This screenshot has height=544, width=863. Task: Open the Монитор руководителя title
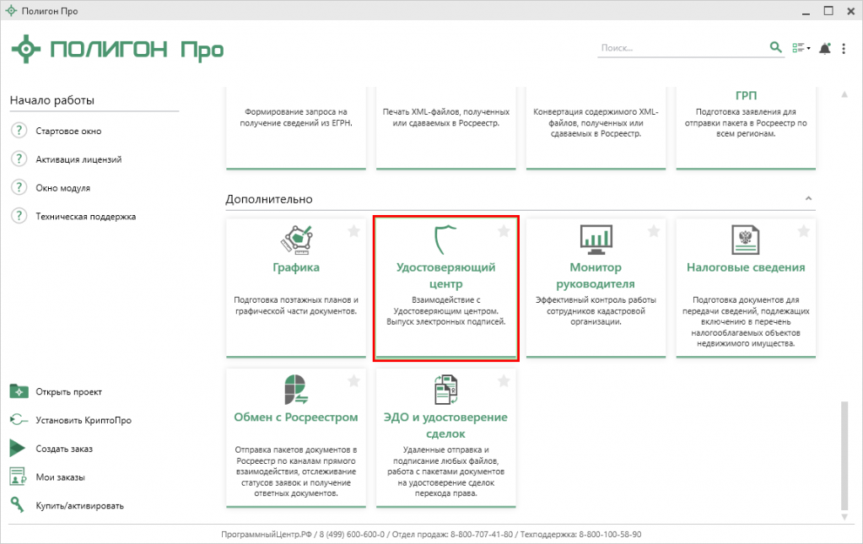pyautogui.click(x=596, y=276)
